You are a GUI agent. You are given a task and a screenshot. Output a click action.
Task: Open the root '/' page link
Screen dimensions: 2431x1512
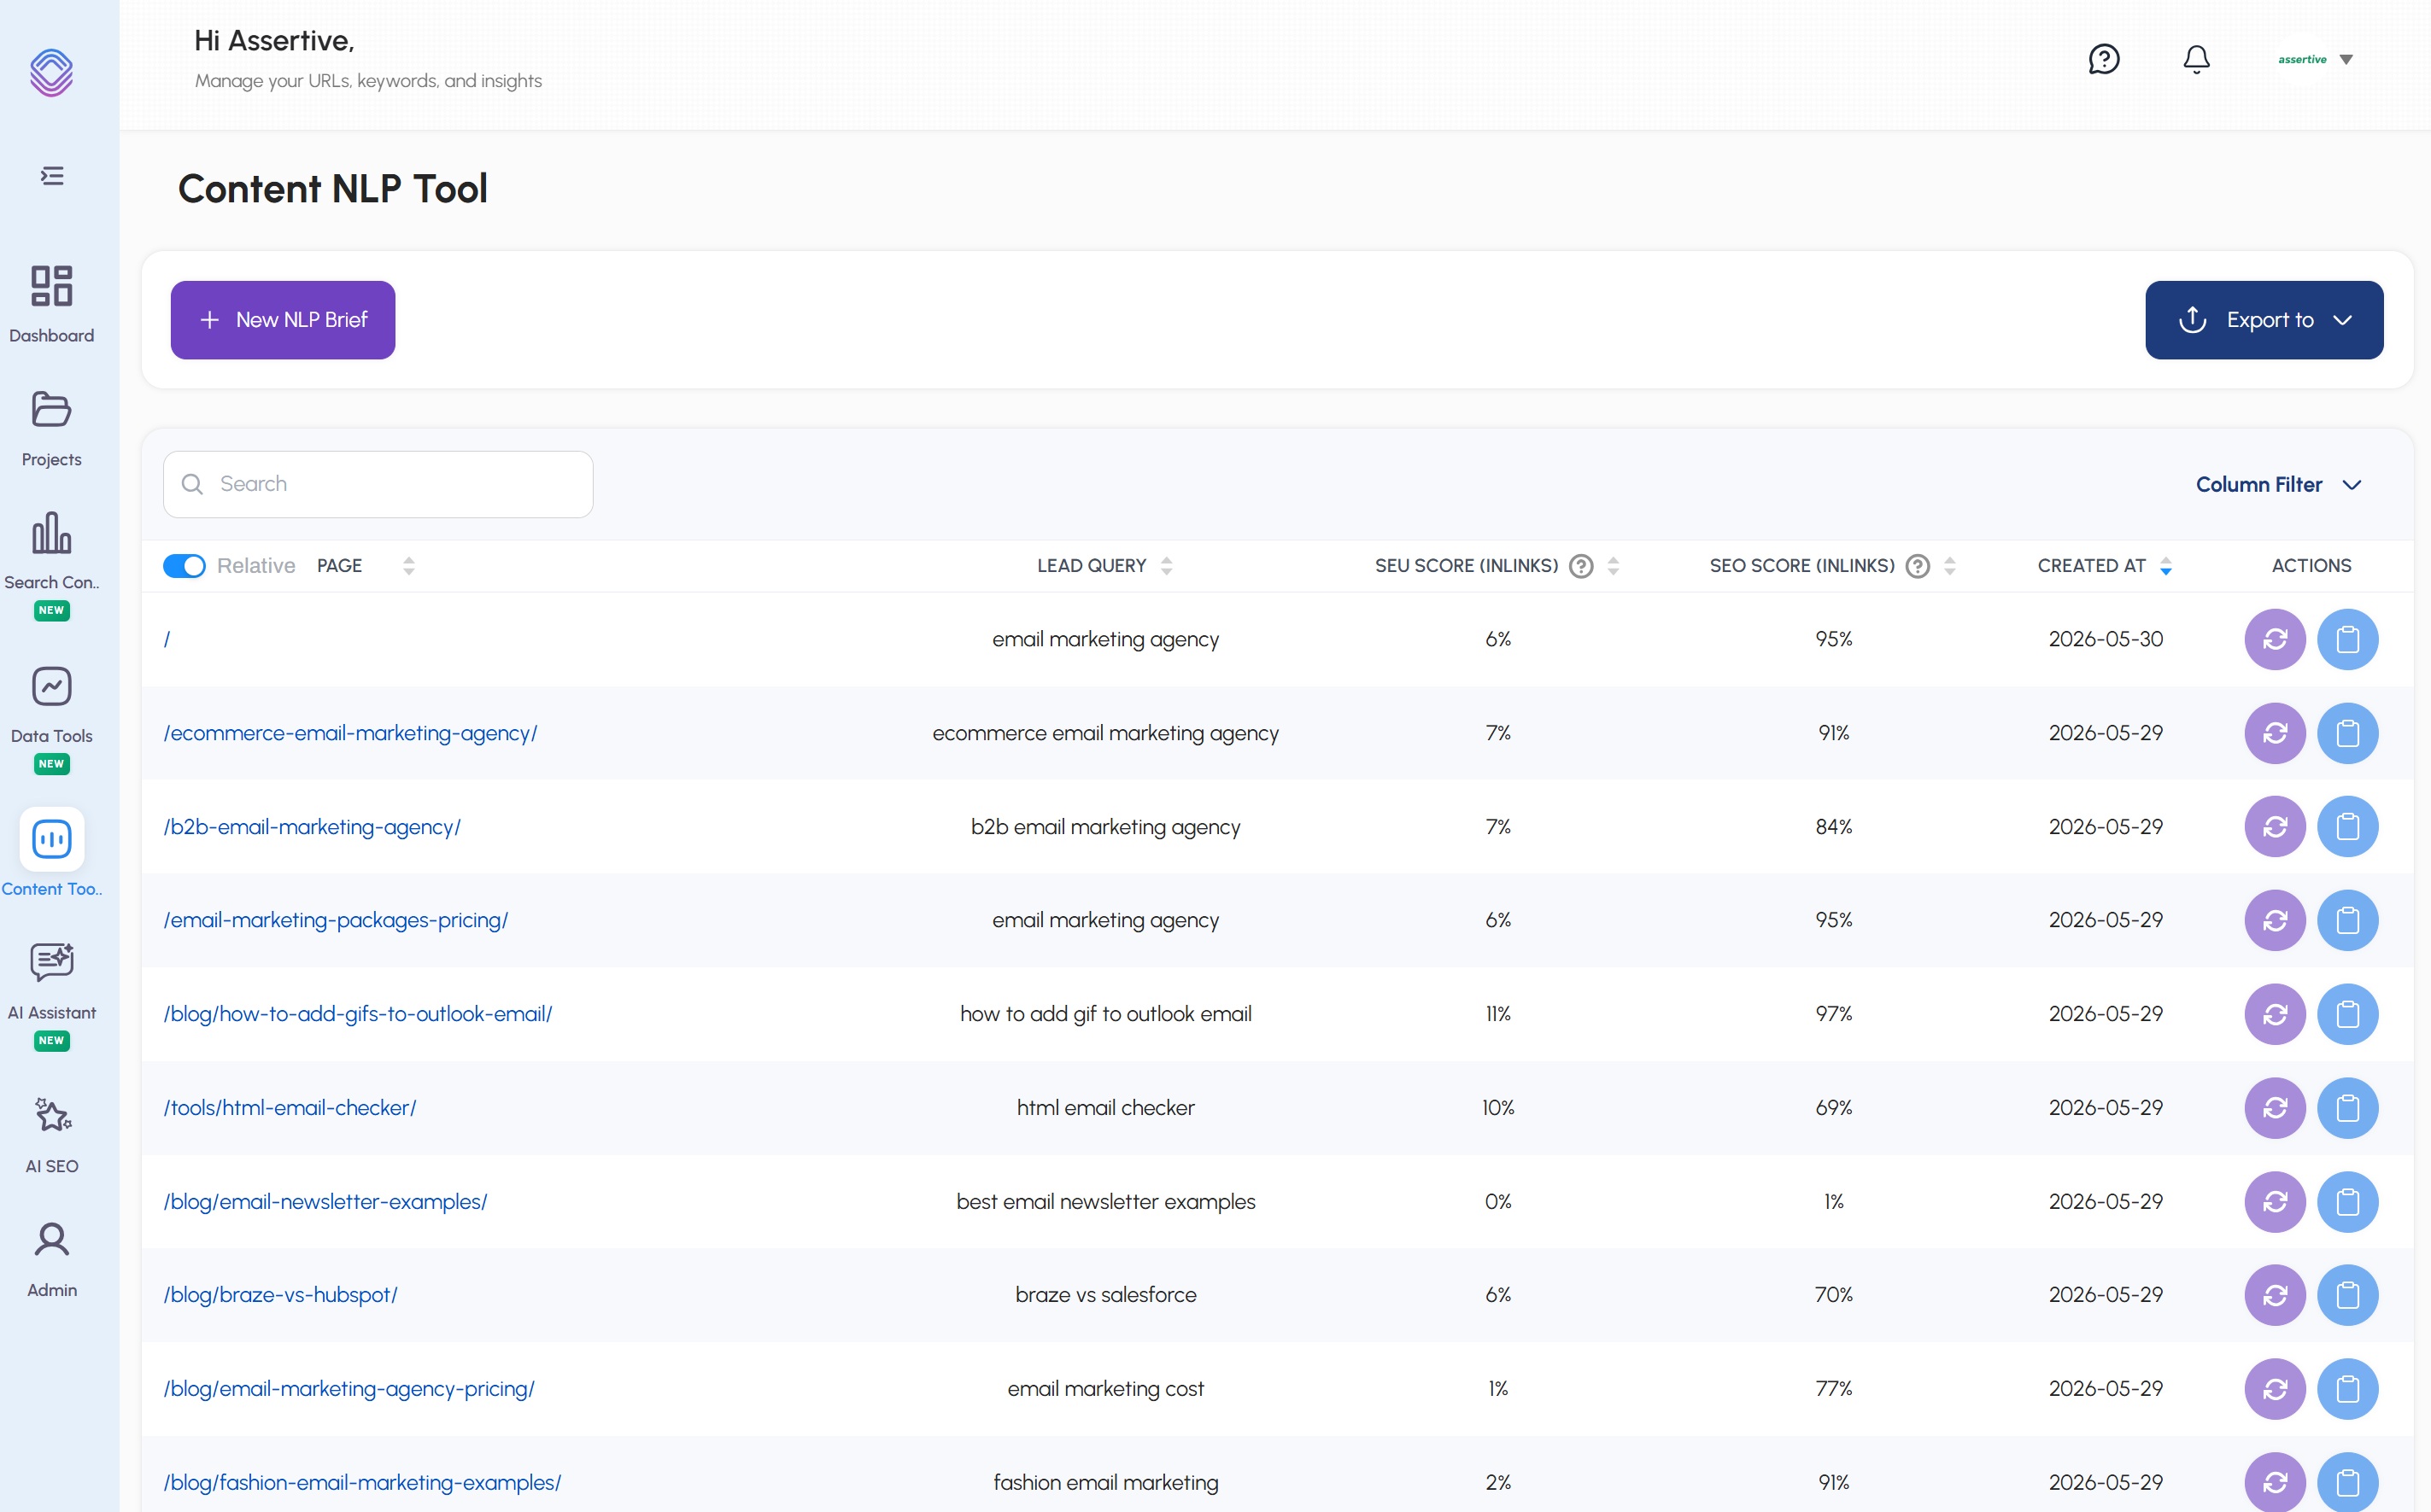click(167, 639)
